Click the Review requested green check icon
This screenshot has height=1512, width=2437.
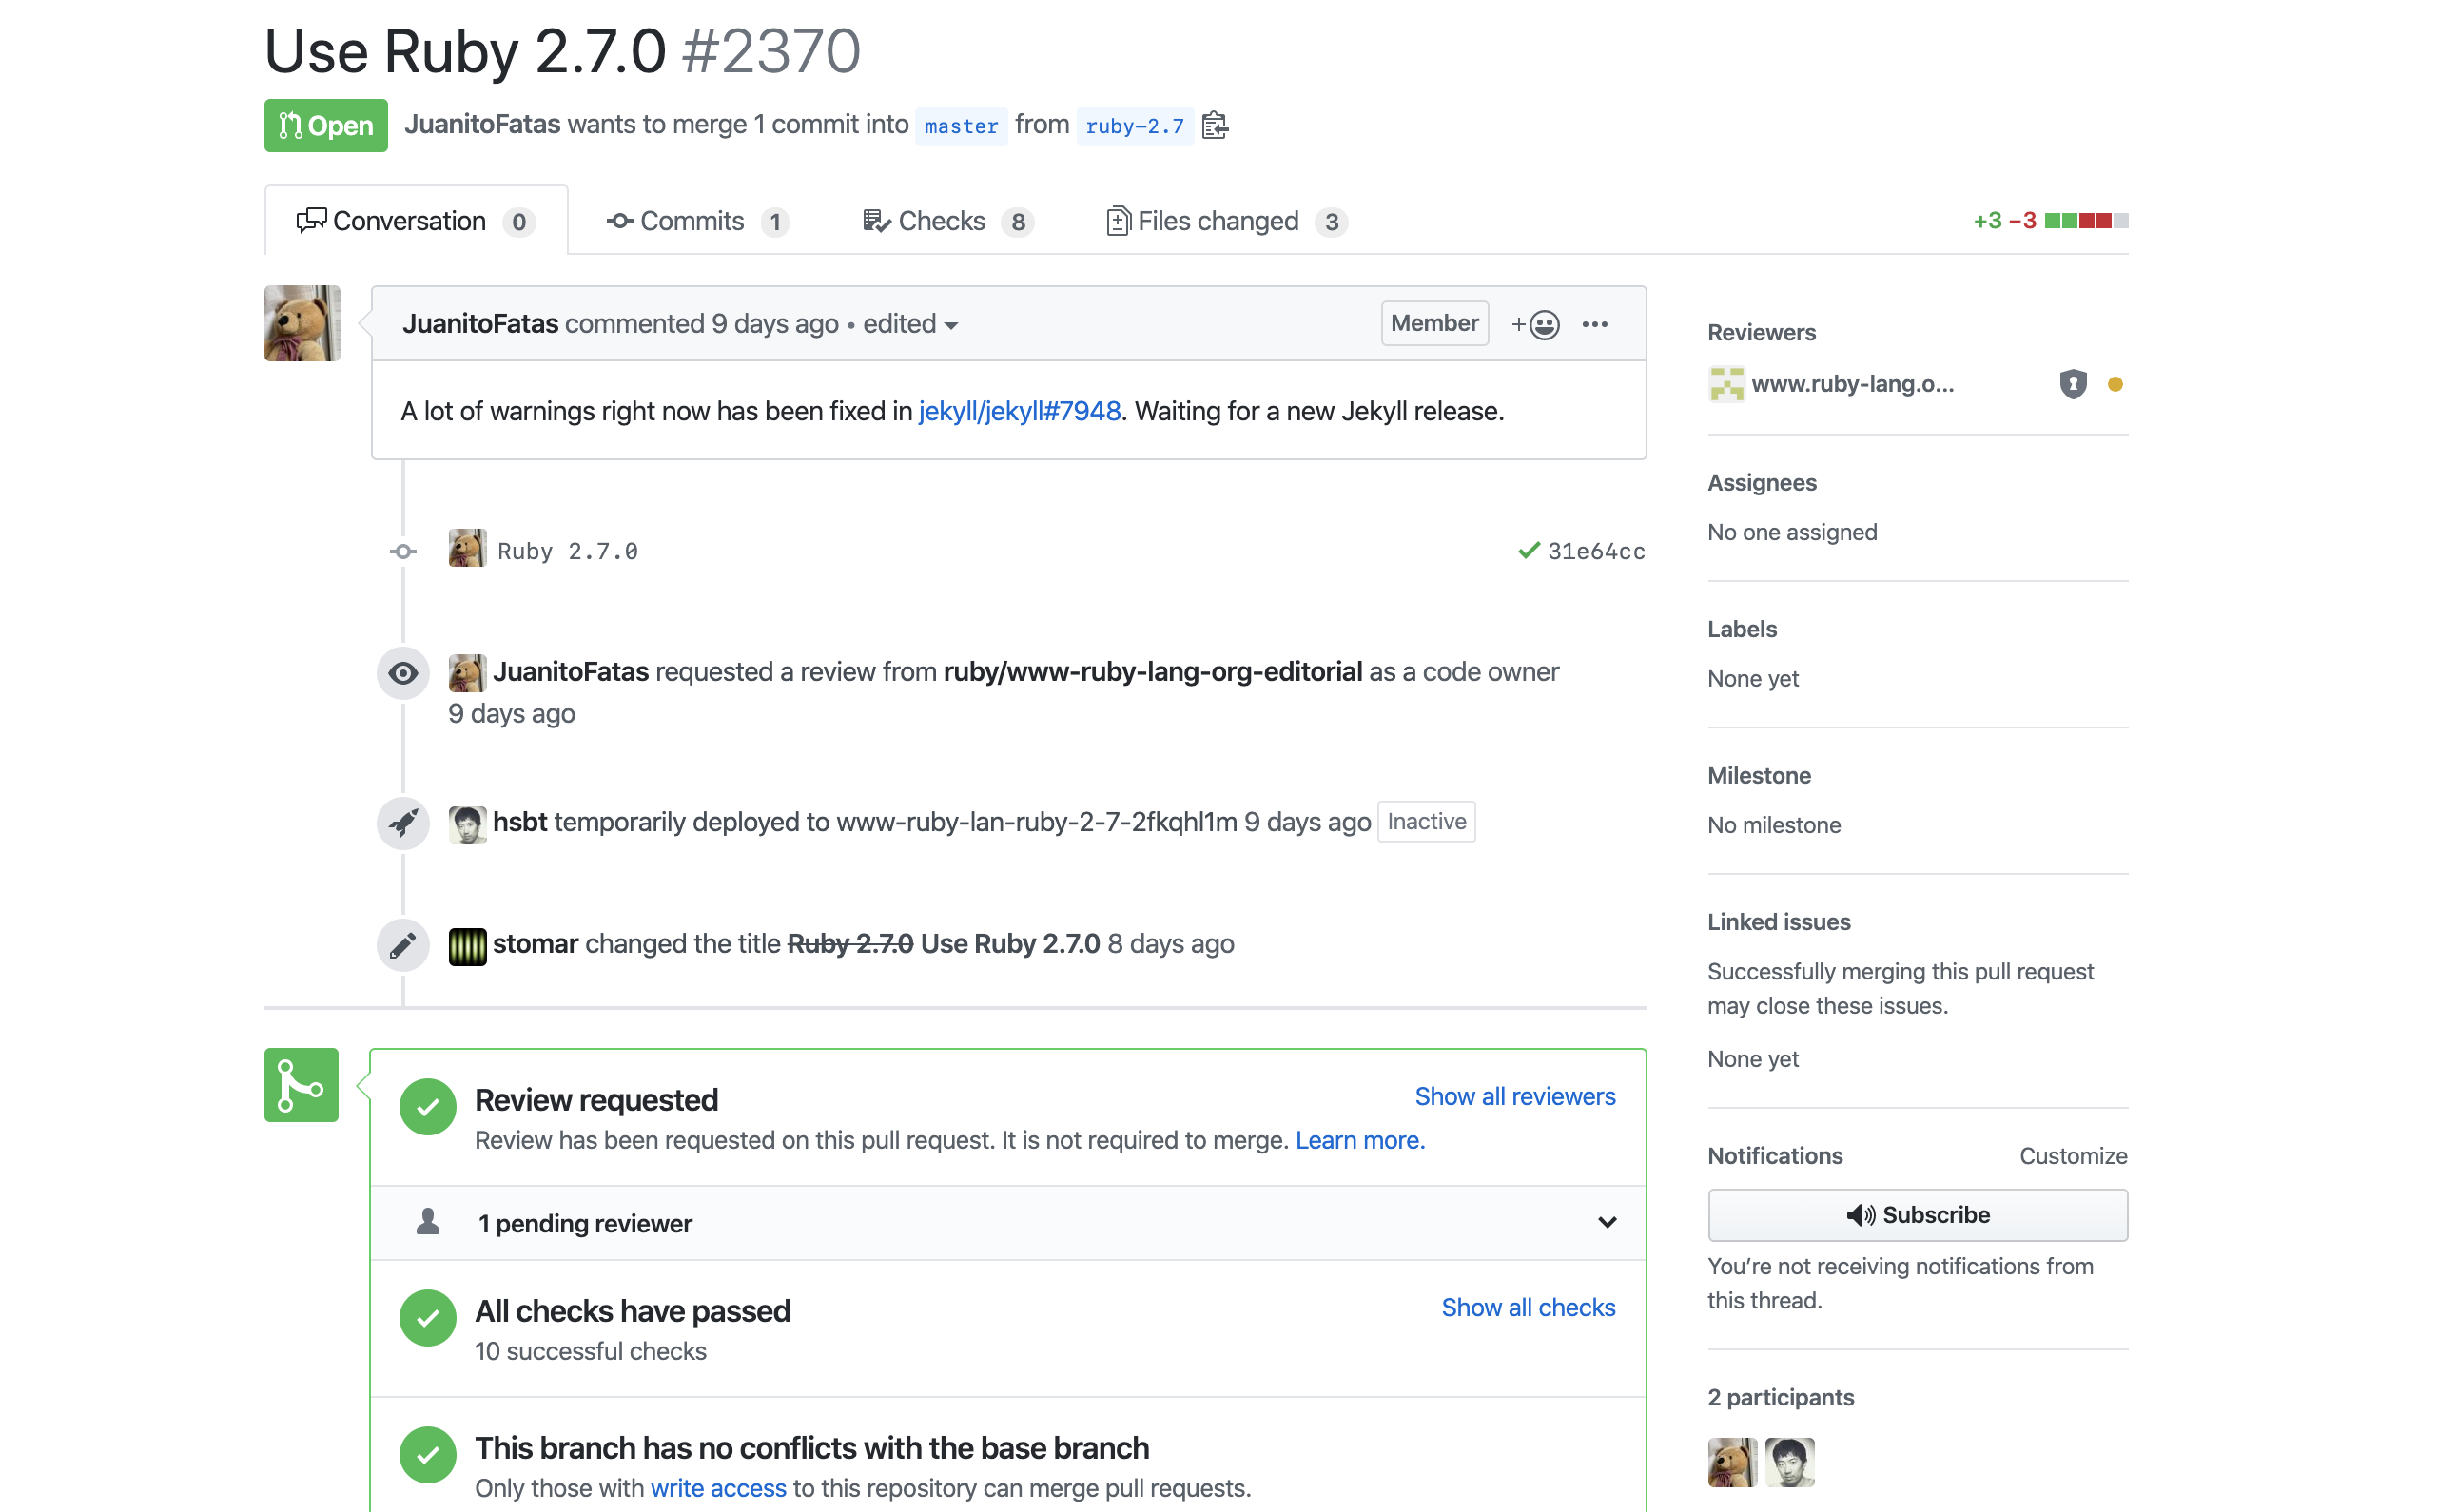click(428, 1107)
